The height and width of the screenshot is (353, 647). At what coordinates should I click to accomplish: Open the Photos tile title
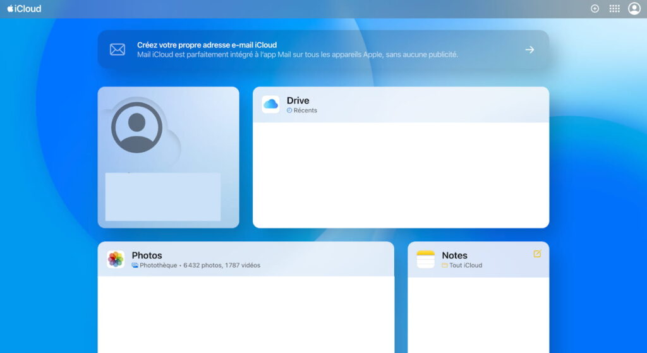click(x=147, y=255)
